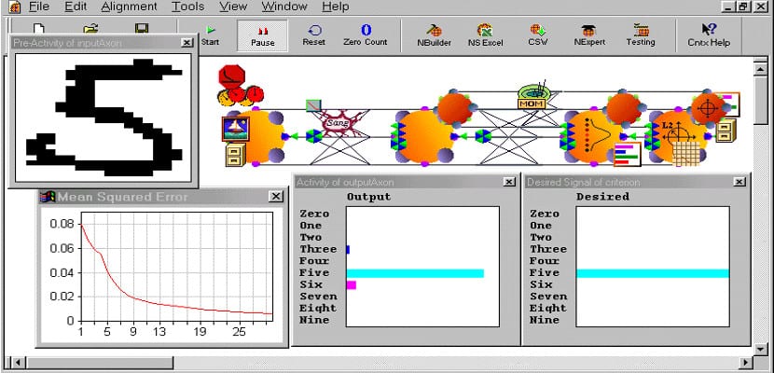Open the Edit menu

tap(76, 7)
